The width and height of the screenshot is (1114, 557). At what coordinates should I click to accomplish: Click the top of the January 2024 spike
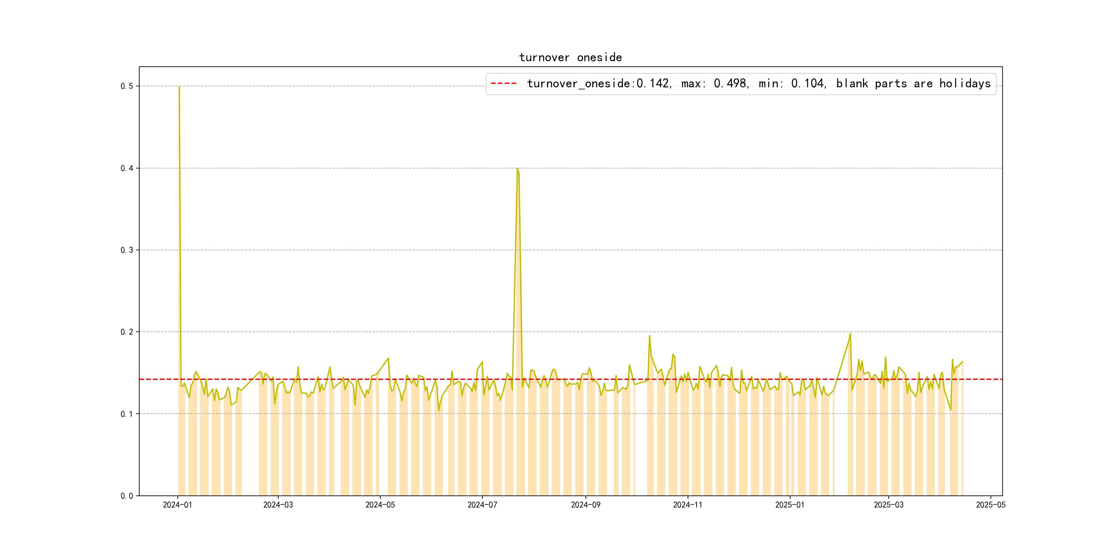[179, 87]
